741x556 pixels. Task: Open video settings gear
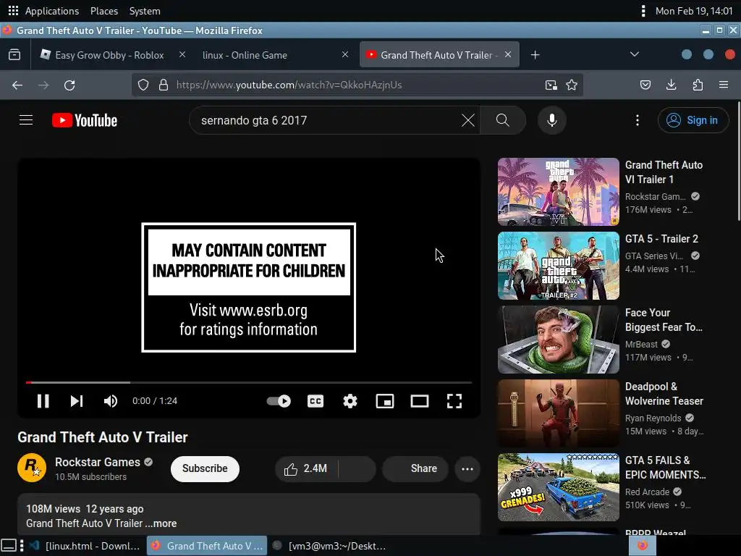click(350, 401)
